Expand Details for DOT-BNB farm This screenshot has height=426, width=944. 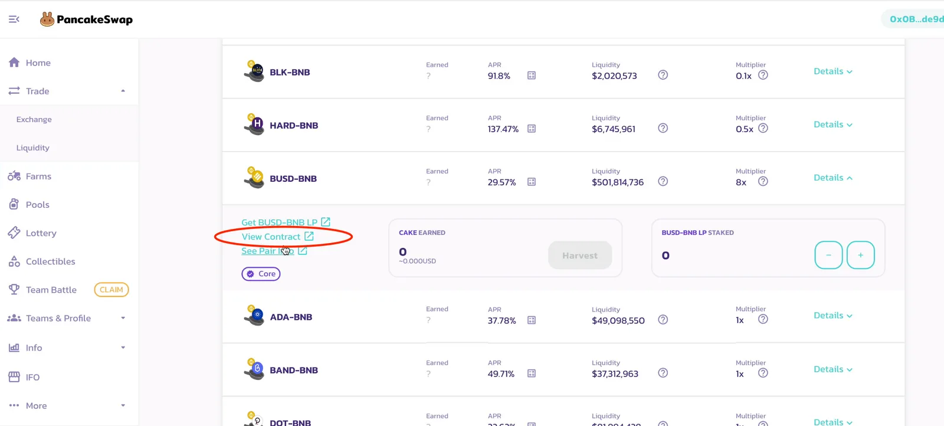pos(833,421)
